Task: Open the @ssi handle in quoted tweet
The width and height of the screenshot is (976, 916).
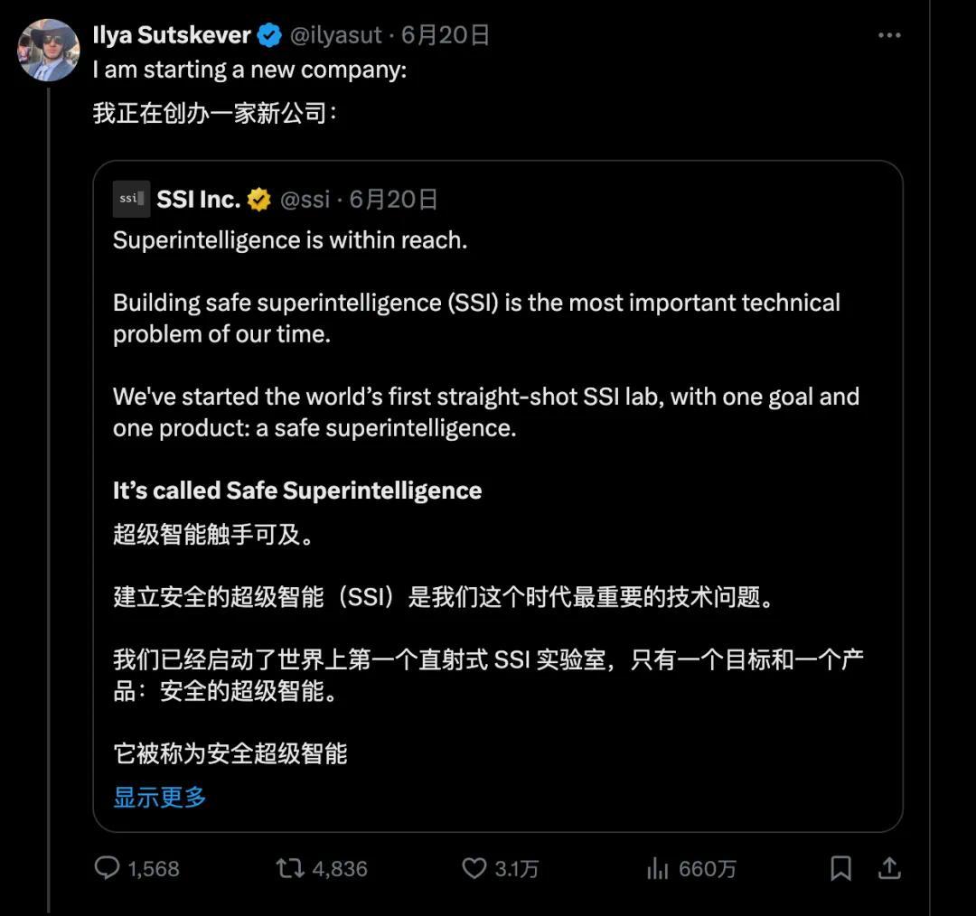Action: tap(305, 199)
